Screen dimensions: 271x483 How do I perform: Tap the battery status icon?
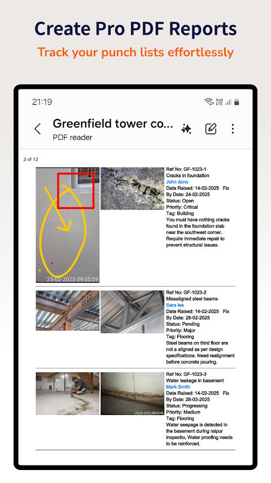[x=237, y=102]
